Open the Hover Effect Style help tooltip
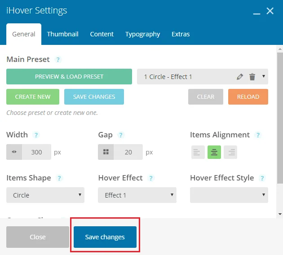The image size is (283, 255). (262, 178)
